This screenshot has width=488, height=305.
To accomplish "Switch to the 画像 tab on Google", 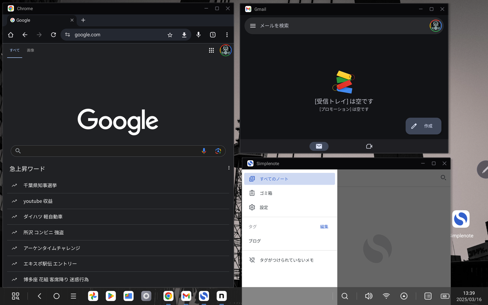I will (30, 50).
